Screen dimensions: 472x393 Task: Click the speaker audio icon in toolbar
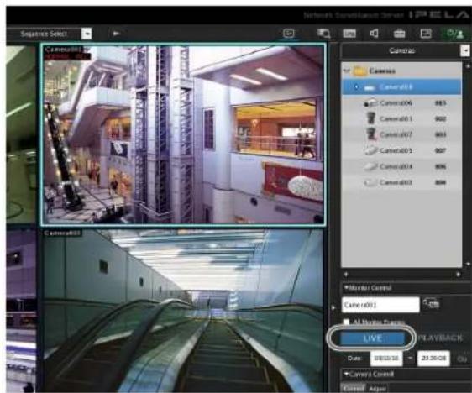click(375, 33)
